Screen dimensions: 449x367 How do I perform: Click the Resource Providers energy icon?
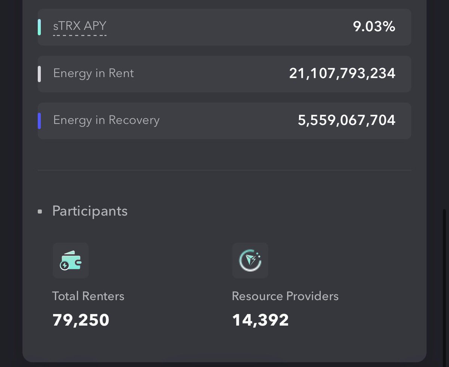(250, 261)
